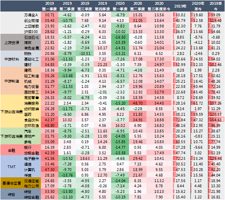Image resolution: width=225 pixels, height=200 pixels.
Task: Select the 食品饮料 row label
Action: (x=31, y=120)
